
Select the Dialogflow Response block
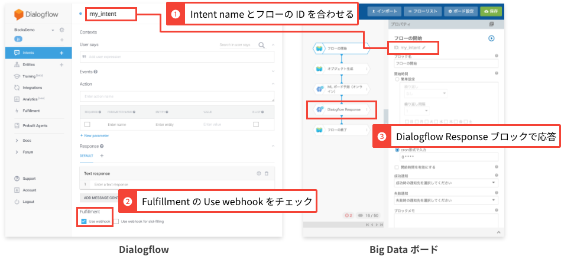pyautogui.click(x=341, y=109)
